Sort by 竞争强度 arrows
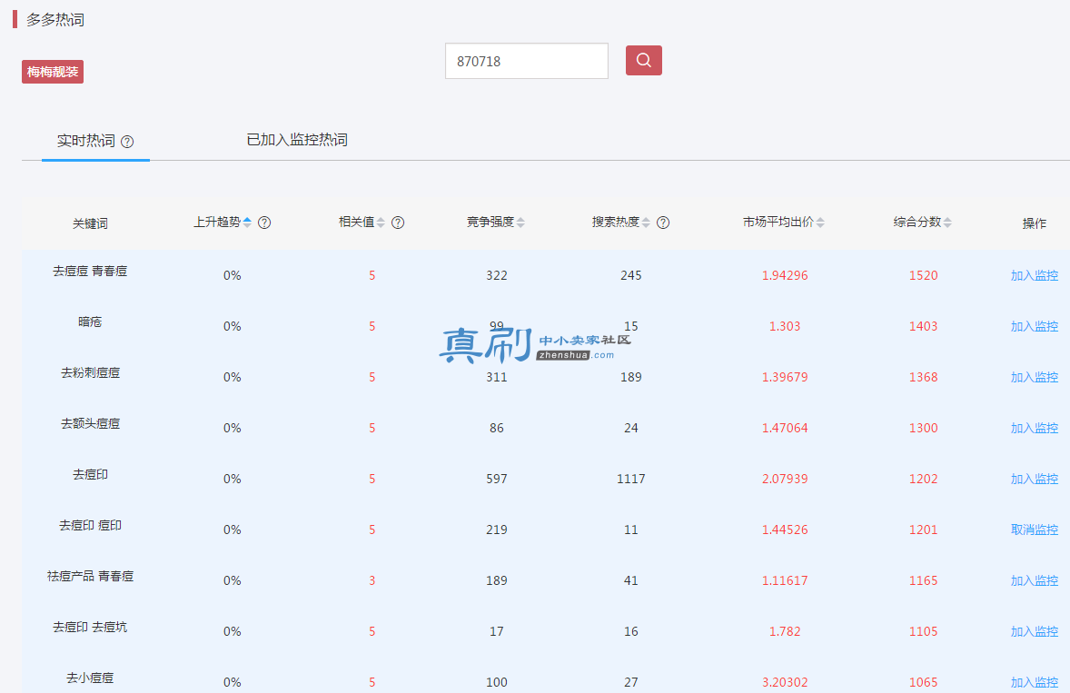 pos(520,223)
